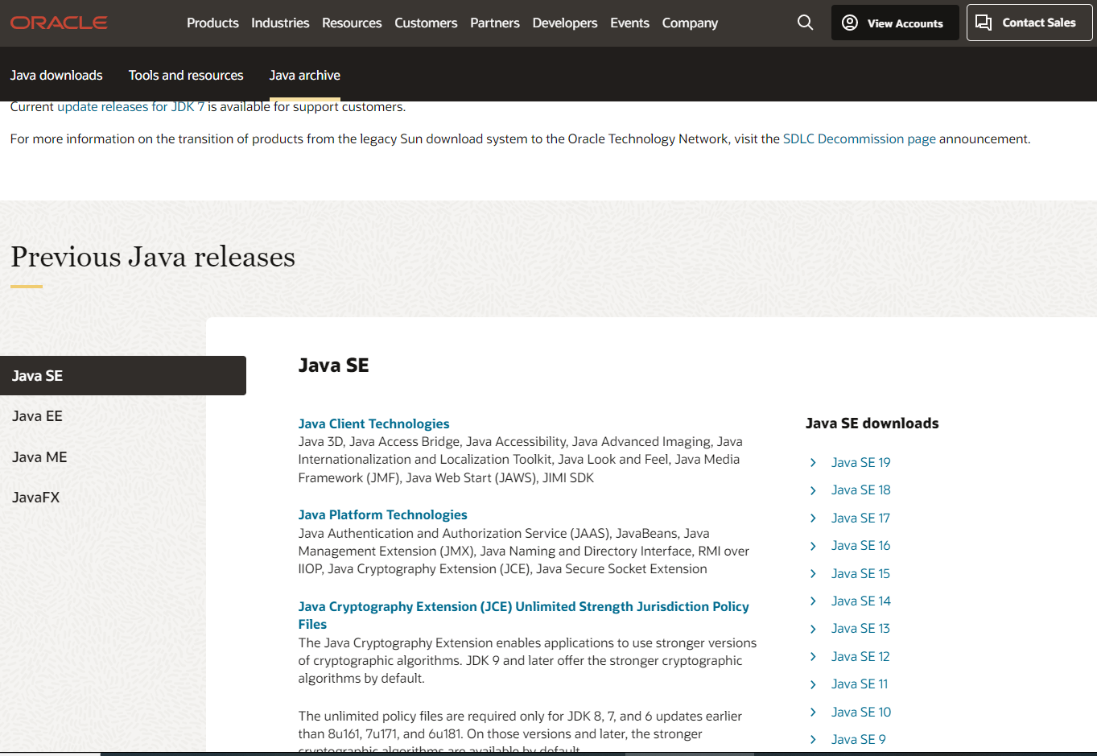Image resolution: width=1097 pixels, height=756 pixels.
Task: Select Java SE in the sidebar
Action: pos(123,375)
